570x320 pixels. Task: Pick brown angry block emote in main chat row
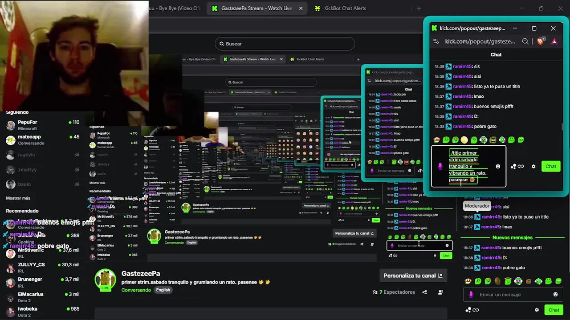[x=529, y=281]
